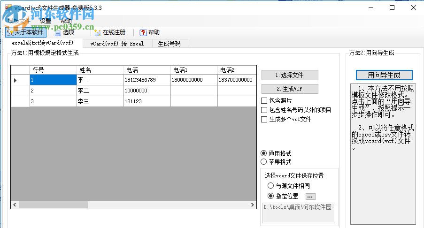Select row number cell 3
This screenshot has height=228, width=424.
(x=53, y=102)
